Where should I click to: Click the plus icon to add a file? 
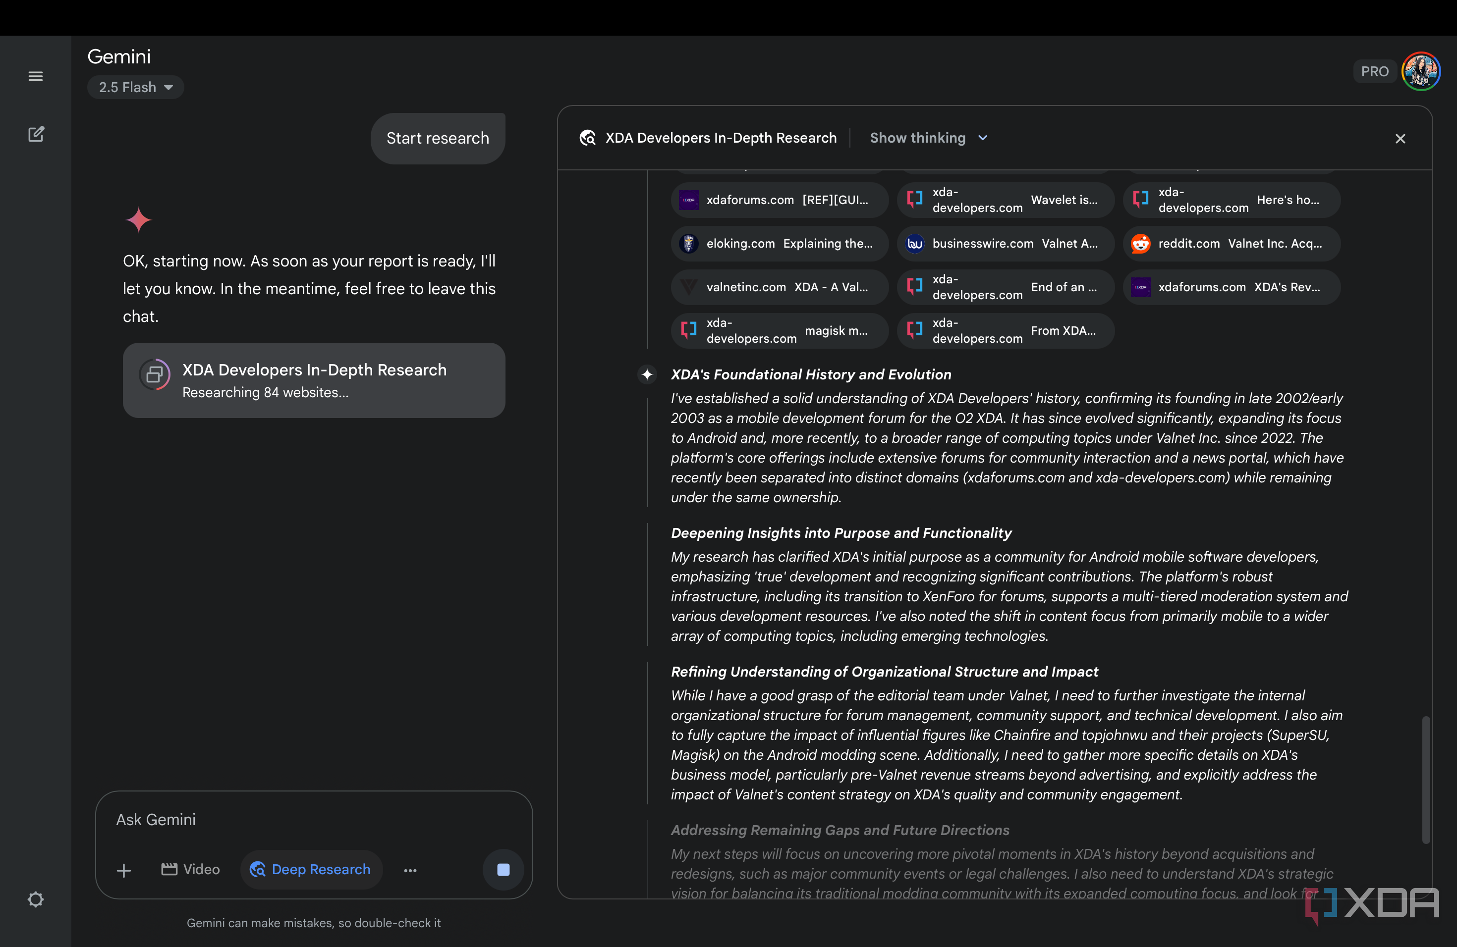(x=124, y=870)
